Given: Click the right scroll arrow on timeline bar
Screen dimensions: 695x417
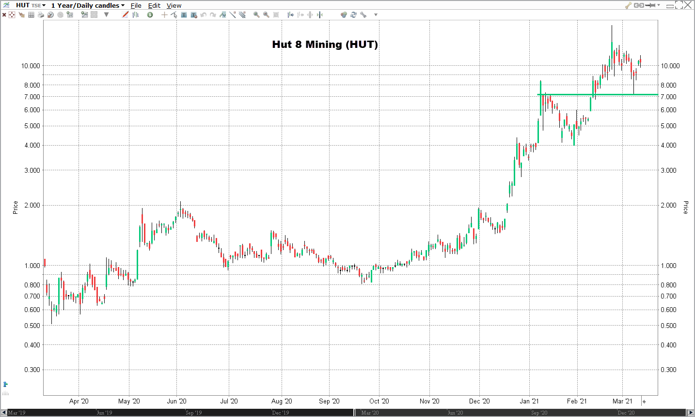Looking at the screenshot, I should point(691,413).
